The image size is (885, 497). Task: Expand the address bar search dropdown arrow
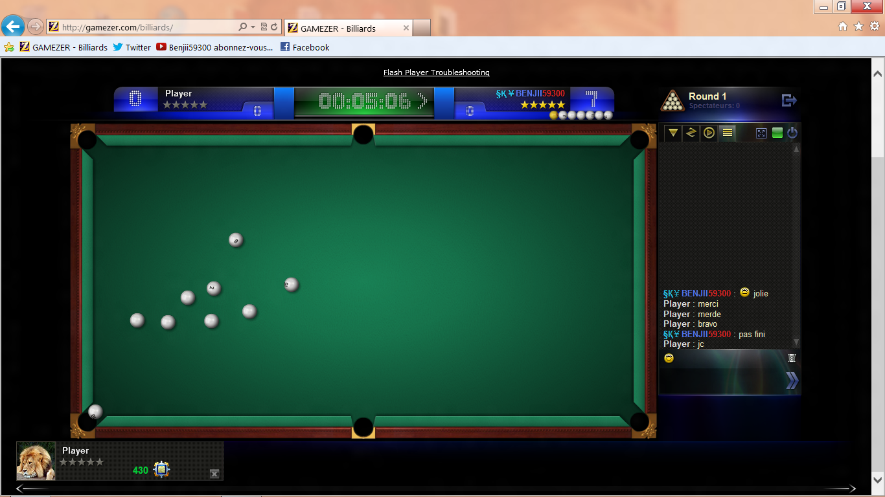point(253,27)
